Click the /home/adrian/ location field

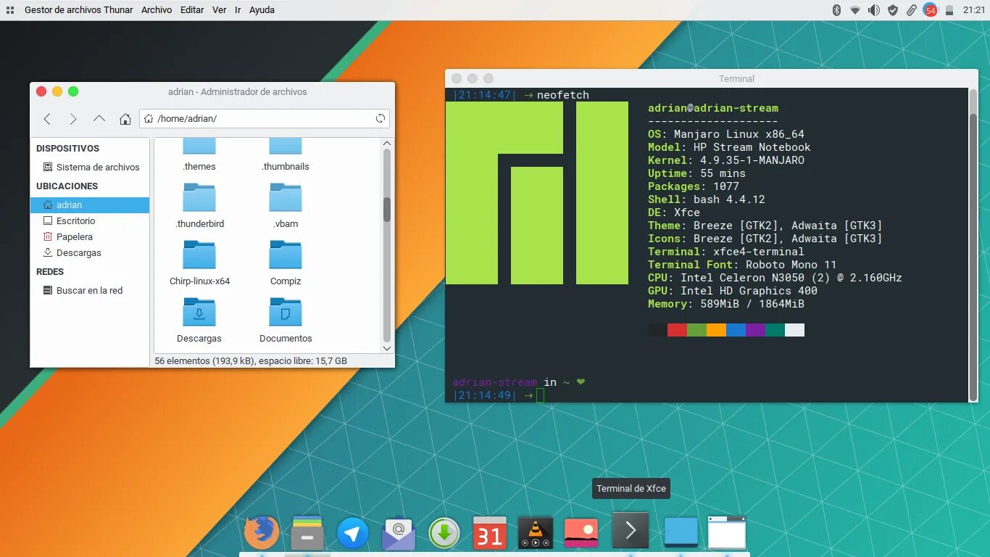tap(265, 119)
